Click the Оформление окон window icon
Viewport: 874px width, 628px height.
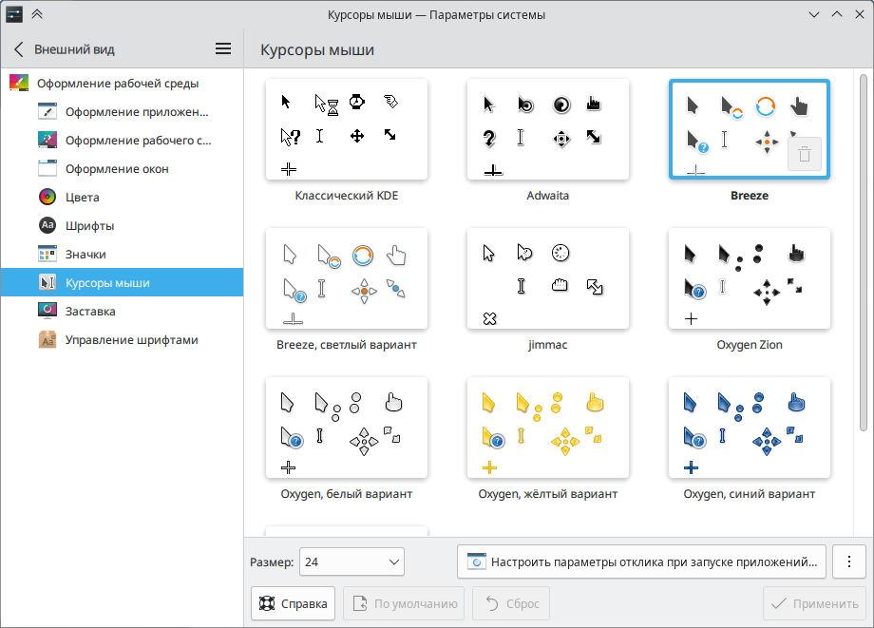click(47, 168)
